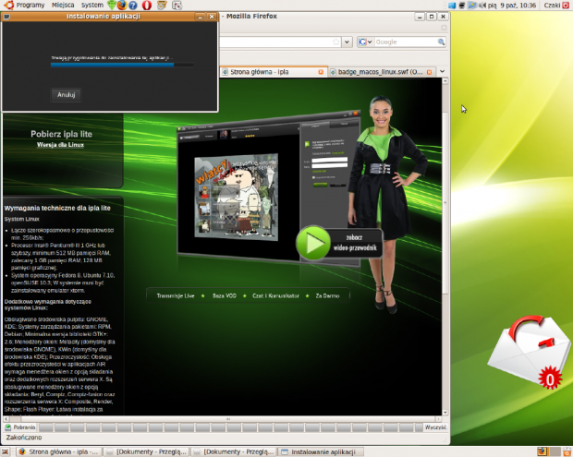This screenshot has height=457, width=573.
Task: Play the zobacz wideo-przewodnik video
Action: pyautogui.click(x=313, y=243)
